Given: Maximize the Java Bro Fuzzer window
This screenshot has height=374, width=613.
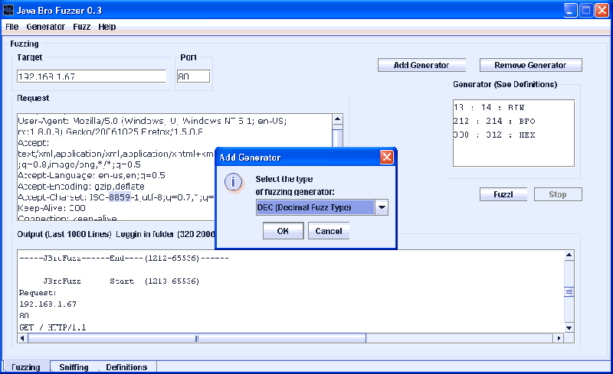Looking at the screenshot, I should [x=586, y=10].
